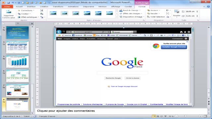The width and height of the screenshot is (212, 119).
Task: Click the reset picture icon
Action: point(42,17)
